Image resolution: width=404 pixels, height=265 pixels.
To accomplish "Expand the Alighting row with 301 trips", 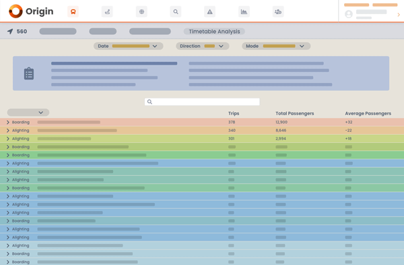I will [x=8, y=138].
